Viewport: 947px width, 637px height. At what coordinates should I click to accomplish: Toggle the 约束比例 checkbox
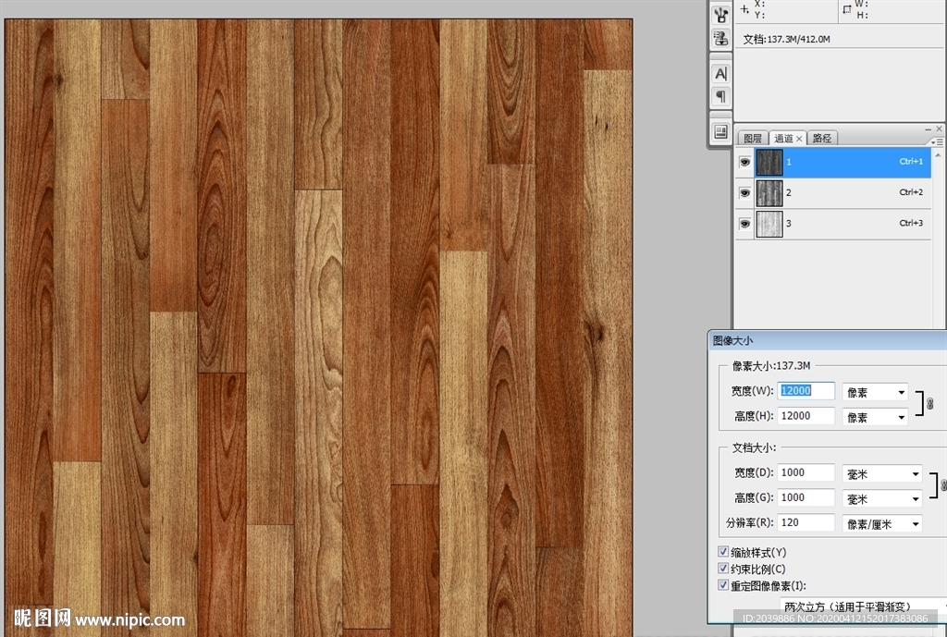[x=724, y=569]
